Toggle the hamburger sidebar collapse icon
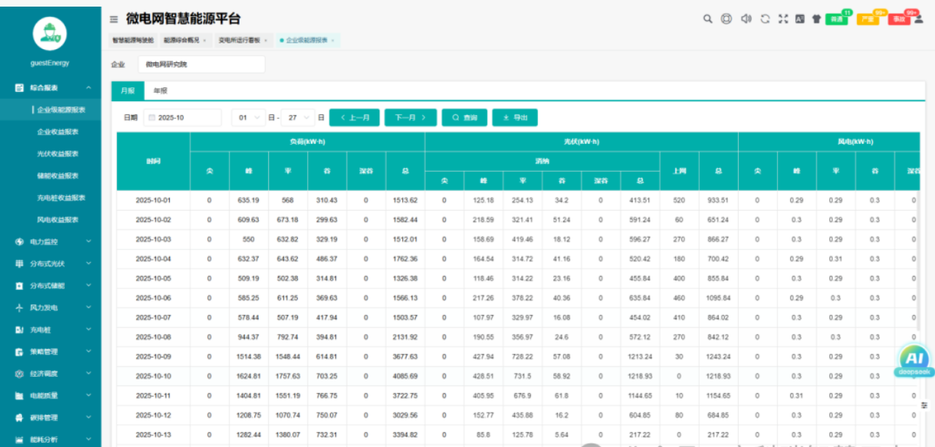Viewport: 935px width, 447px height. tap(114, 19)
